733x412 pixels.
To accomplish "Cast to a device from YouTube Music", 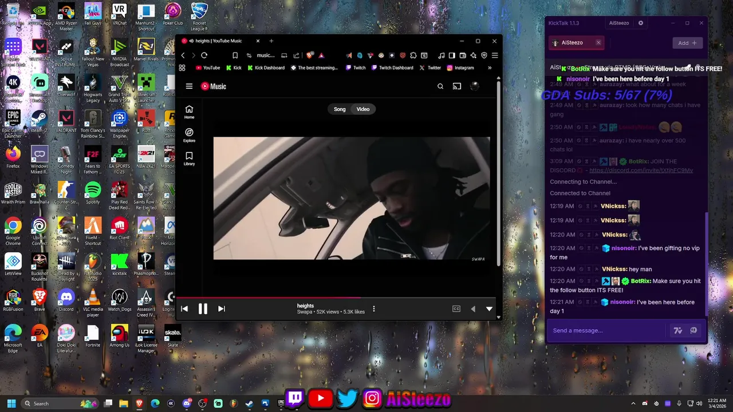I will 457,86.
